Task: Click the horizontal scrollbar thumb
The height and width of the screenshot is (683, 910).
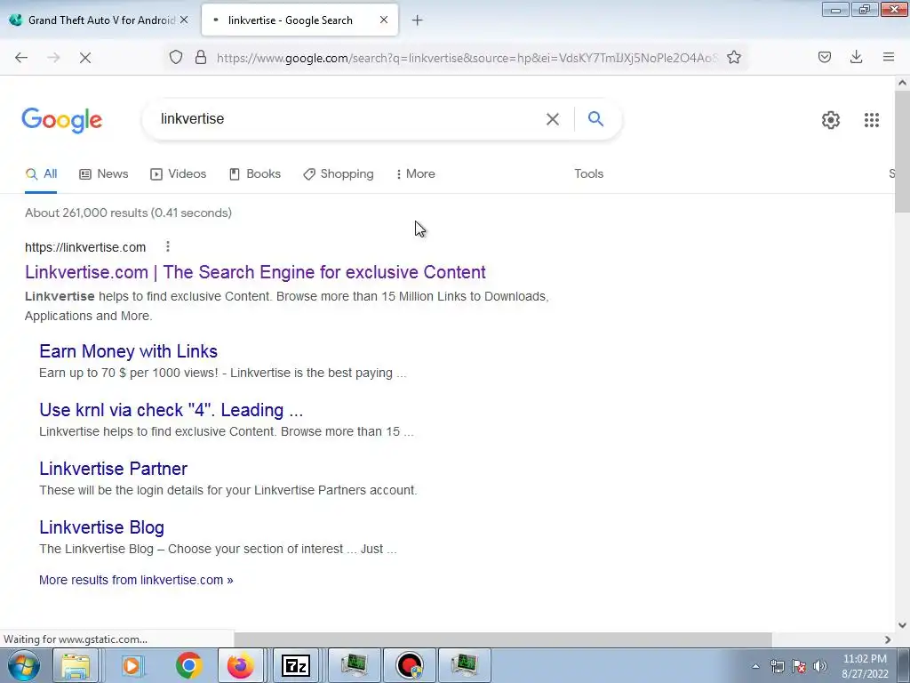Action: pyautogui.click(x=503, y=639)
